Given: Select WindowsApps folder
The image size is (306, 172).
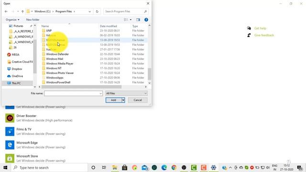Looking at the screenshot, I should pyautogui.click(x=55, y=77).
